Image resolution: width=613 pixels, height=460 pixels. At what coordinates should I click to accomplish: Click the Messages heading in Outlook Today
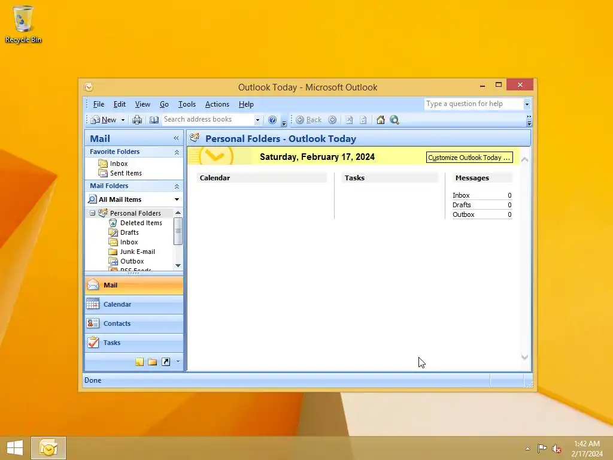(x=472, y=178)
